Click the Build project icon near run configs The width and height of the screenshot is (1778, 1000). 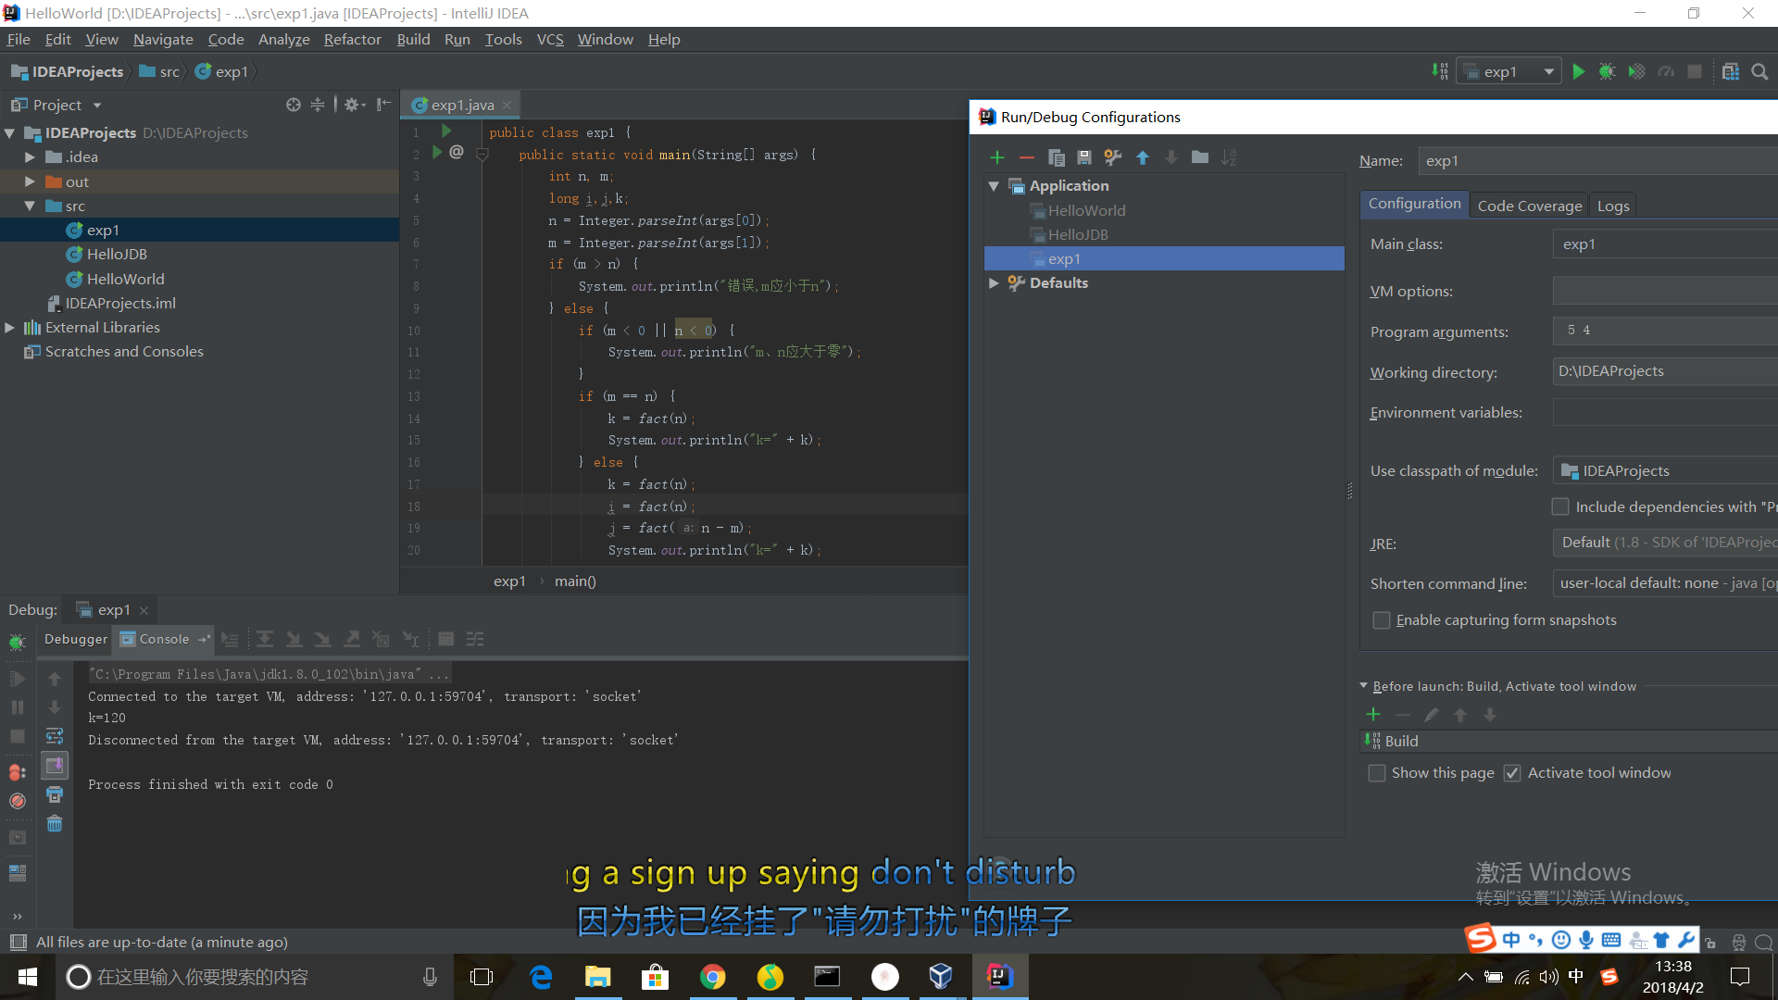[1440, 71]
